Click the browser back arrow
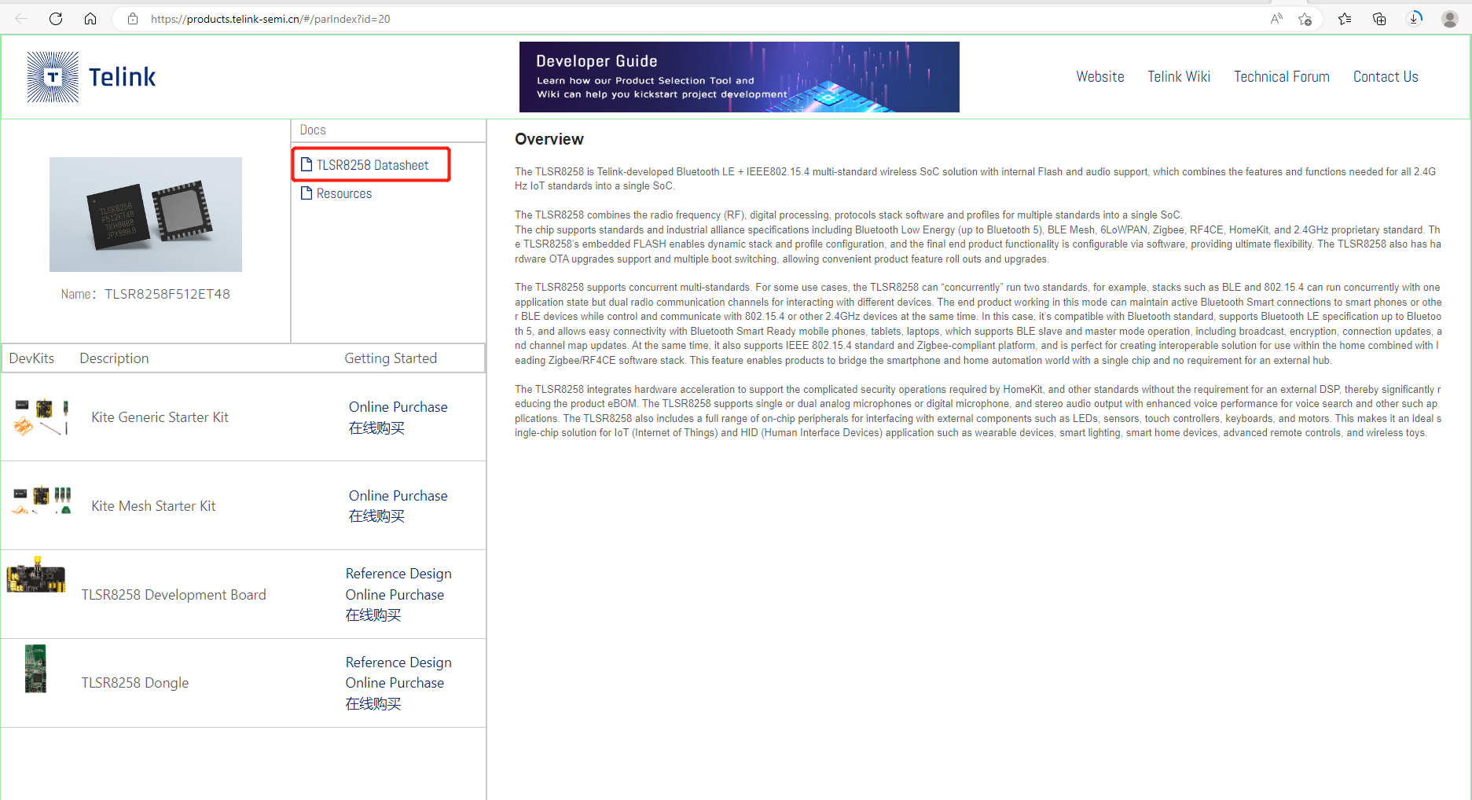This screenshot has width=1472, height=800. point(20,18)
